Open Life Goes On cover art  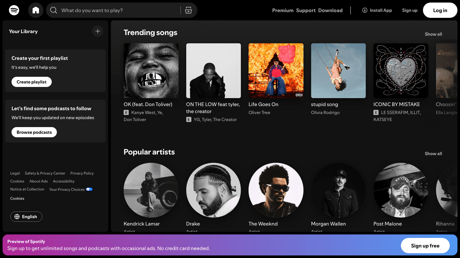pos(276,71)
